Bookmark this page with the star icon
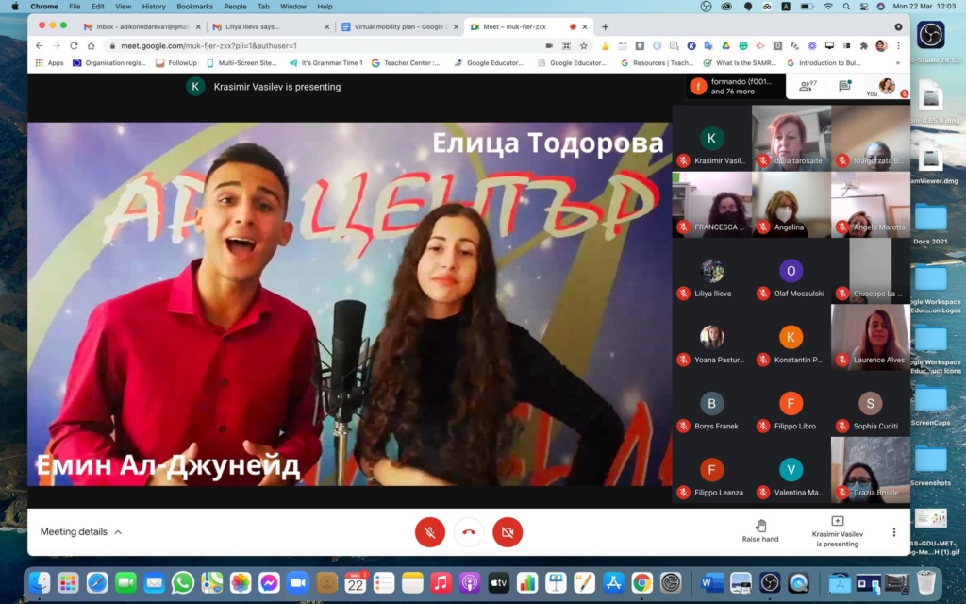 583,45
